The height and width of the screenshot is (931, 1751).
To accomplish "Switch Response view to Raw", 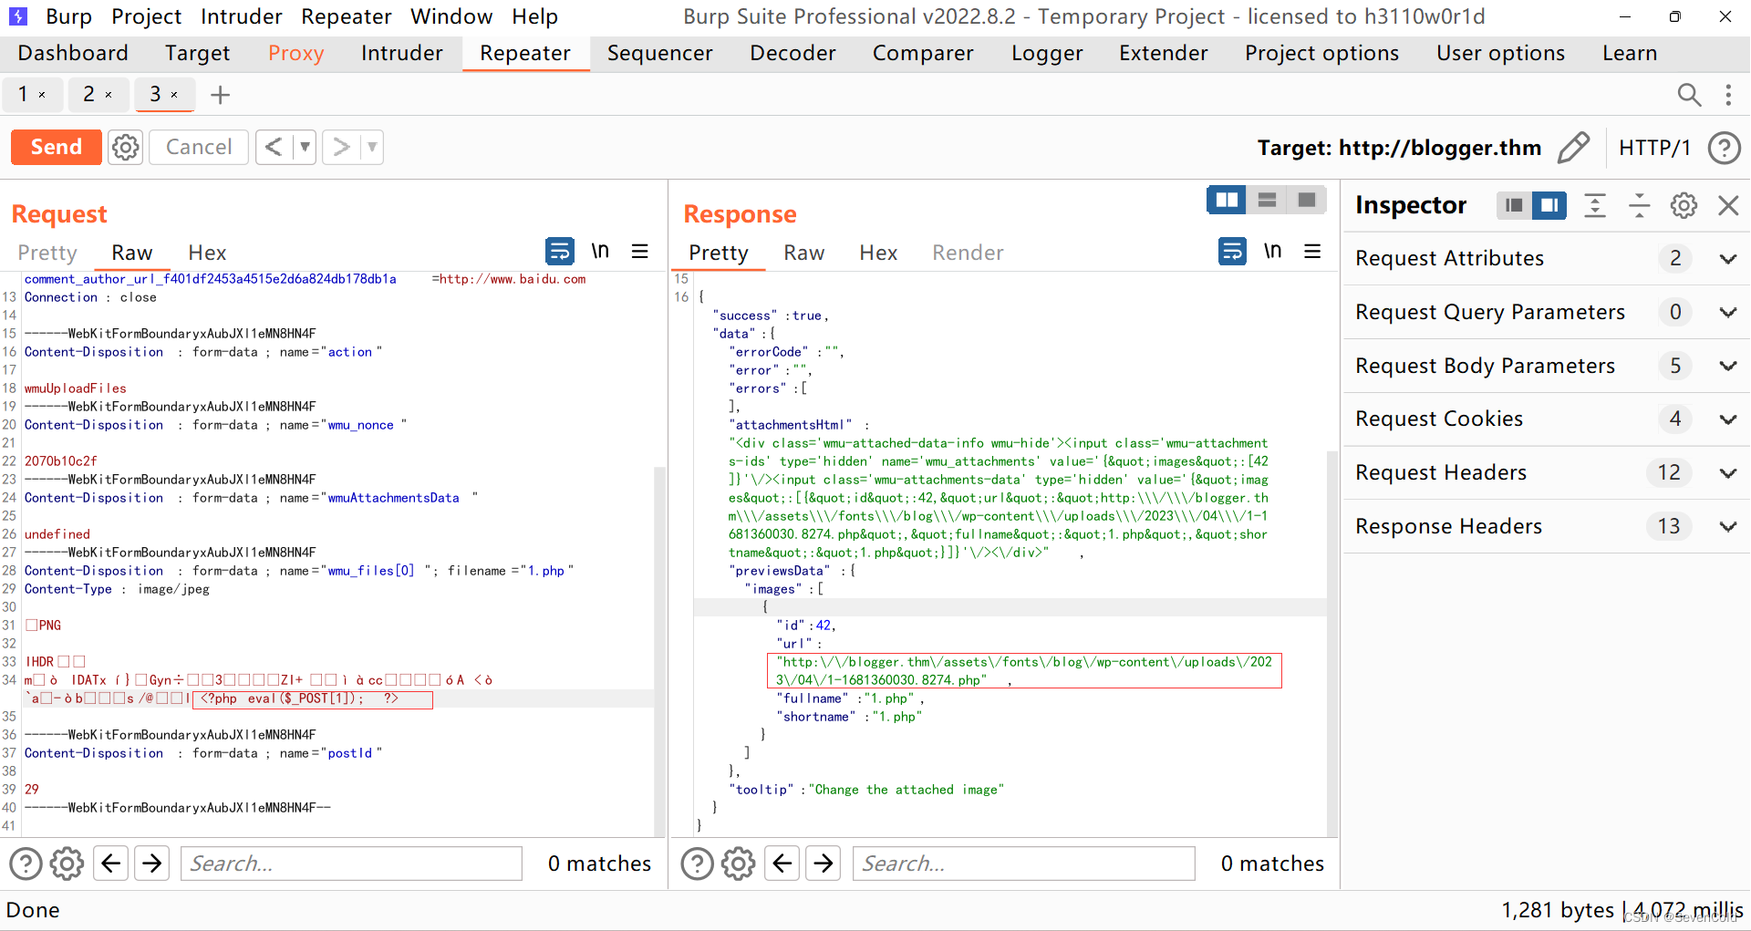I will pos(803,253).
